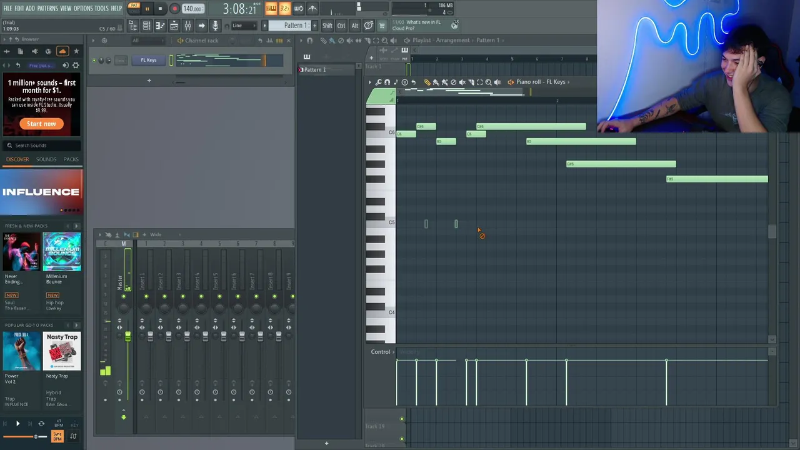Viewport: 800px width, 450px height.
Task: Click the Search Sounds field
Action: point(41,145)
